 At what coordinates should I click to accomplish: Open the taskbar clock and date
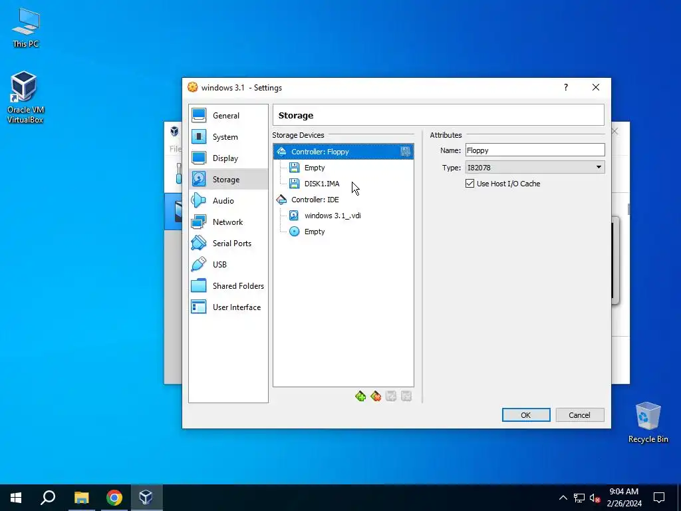(x=624, y=498)
